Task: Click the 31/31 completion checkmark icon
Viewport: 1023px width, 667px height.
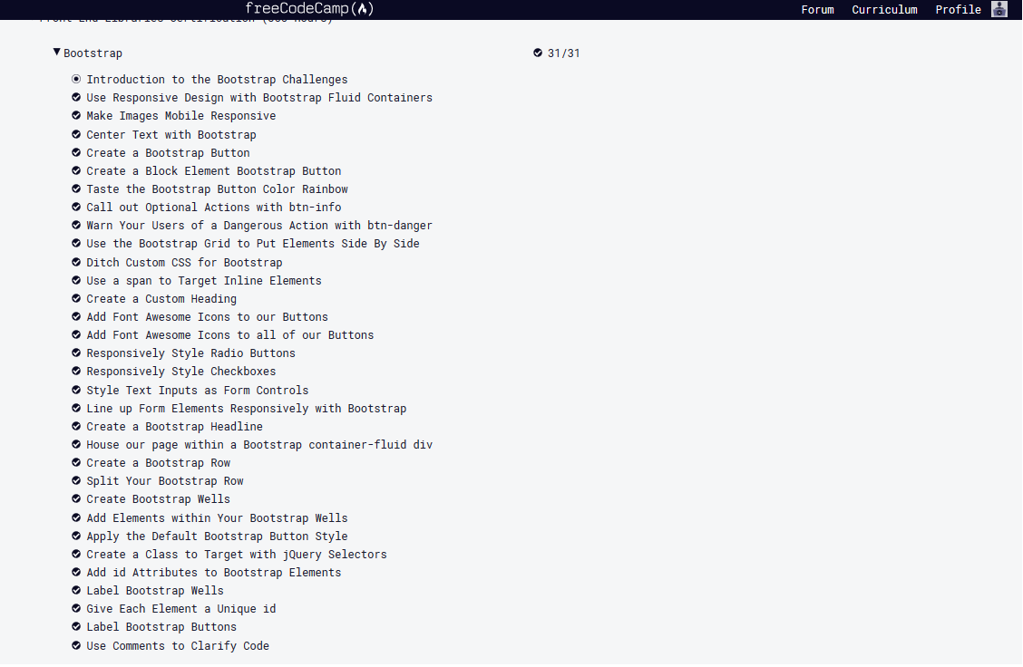Action: (538, 53)
